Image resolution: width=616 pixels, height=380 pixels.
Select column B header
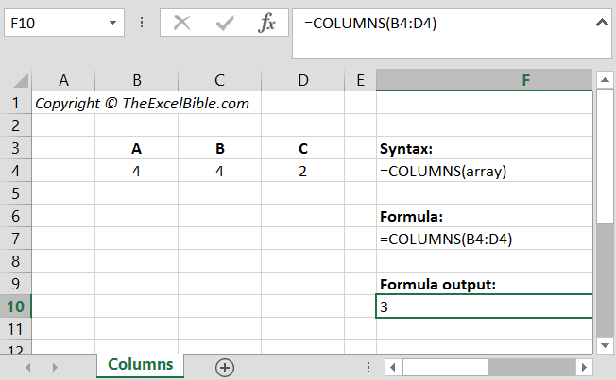(x=137, y=81)
